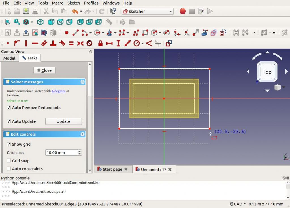The width and height of the screenshot is (290, 208).
Task: Select the create point tool
Action: tap(67, 33)
